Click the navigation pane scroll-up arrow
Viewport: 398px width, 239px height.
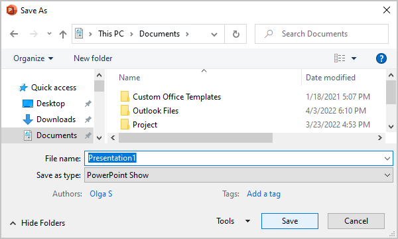click(99, 75)
